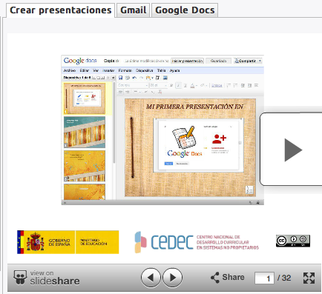Open the view on slideshare link
The width and height of the screenshot is (322, 294).
pos(47,278)
